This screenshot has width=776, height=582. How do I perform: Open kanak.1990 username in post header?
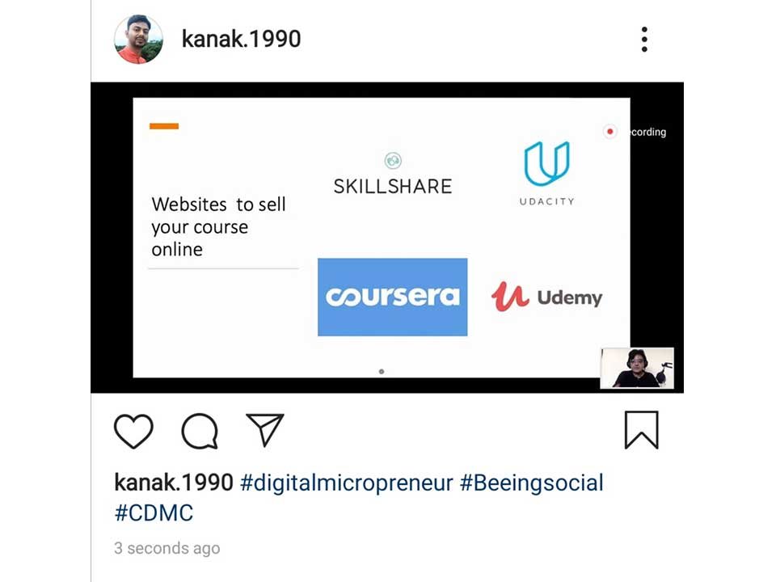[241, 39]
